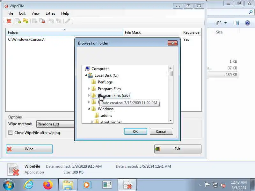Screen dimensions: 255x191
Task: Confirm folder selection with OK
Action: pos(135,131)
